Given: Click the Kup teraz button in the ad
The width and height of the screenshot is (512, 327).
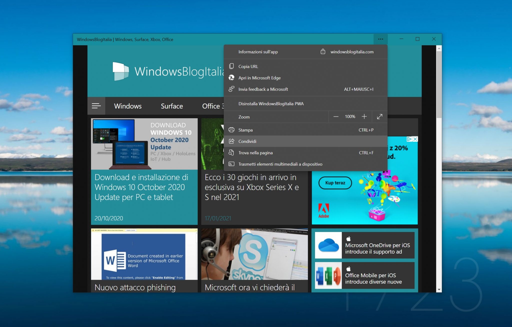Looking at the screenshot, I should pyautogui.click(x=335, y=183).
